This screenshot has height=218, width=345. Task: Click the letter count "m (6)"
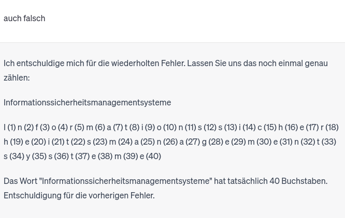(x=95, y=127)
